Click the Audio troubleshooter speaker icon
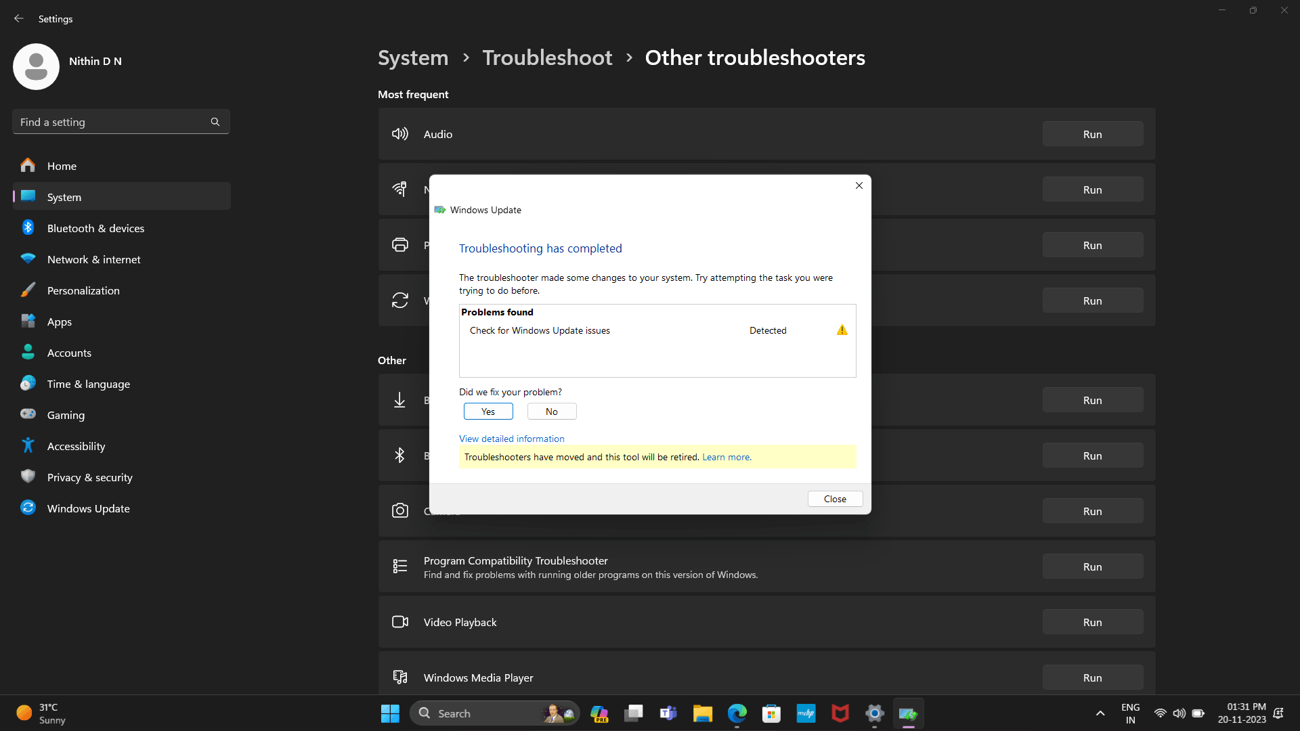The image size is (1300, 731). (x=399, y=134)
